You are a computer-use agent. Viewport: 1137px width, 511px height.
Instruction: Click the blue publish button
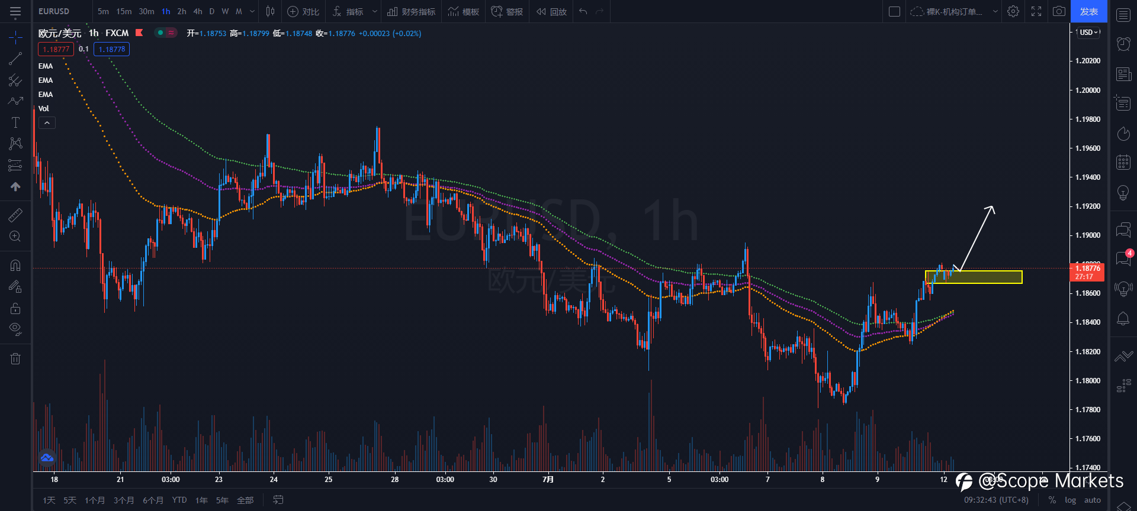click(x=1088, y=11)
